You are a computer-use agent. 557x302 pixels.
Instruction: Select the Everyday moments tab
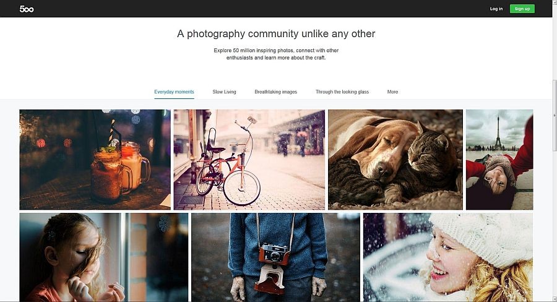(x=174, y=92)
